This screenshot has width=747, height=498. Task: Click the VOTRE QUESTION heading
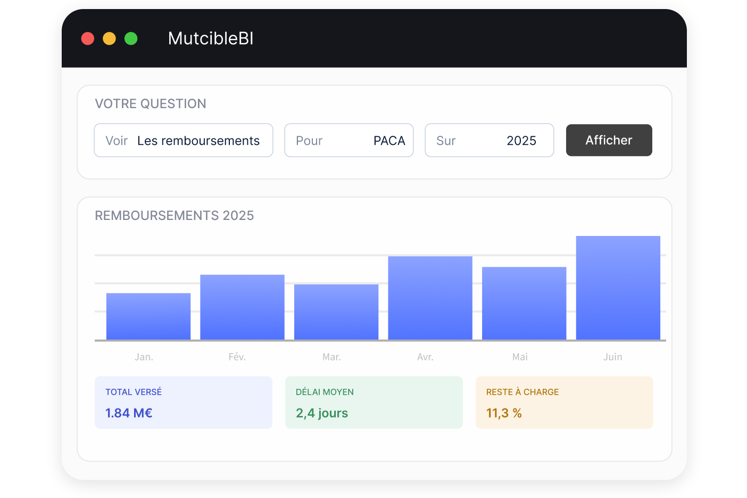151,104
